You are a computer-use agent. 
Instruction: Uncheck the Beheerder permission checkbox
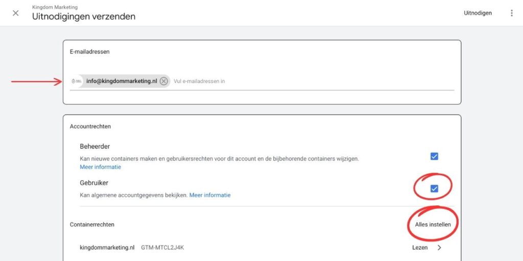434,156
